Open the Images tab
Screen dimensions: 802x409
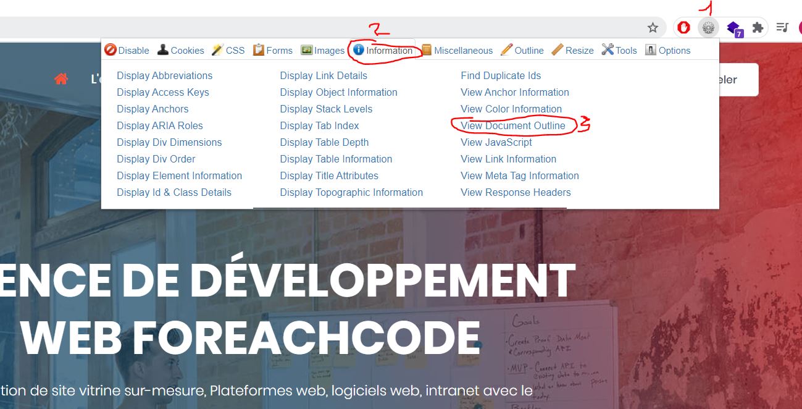pos(322,50)
